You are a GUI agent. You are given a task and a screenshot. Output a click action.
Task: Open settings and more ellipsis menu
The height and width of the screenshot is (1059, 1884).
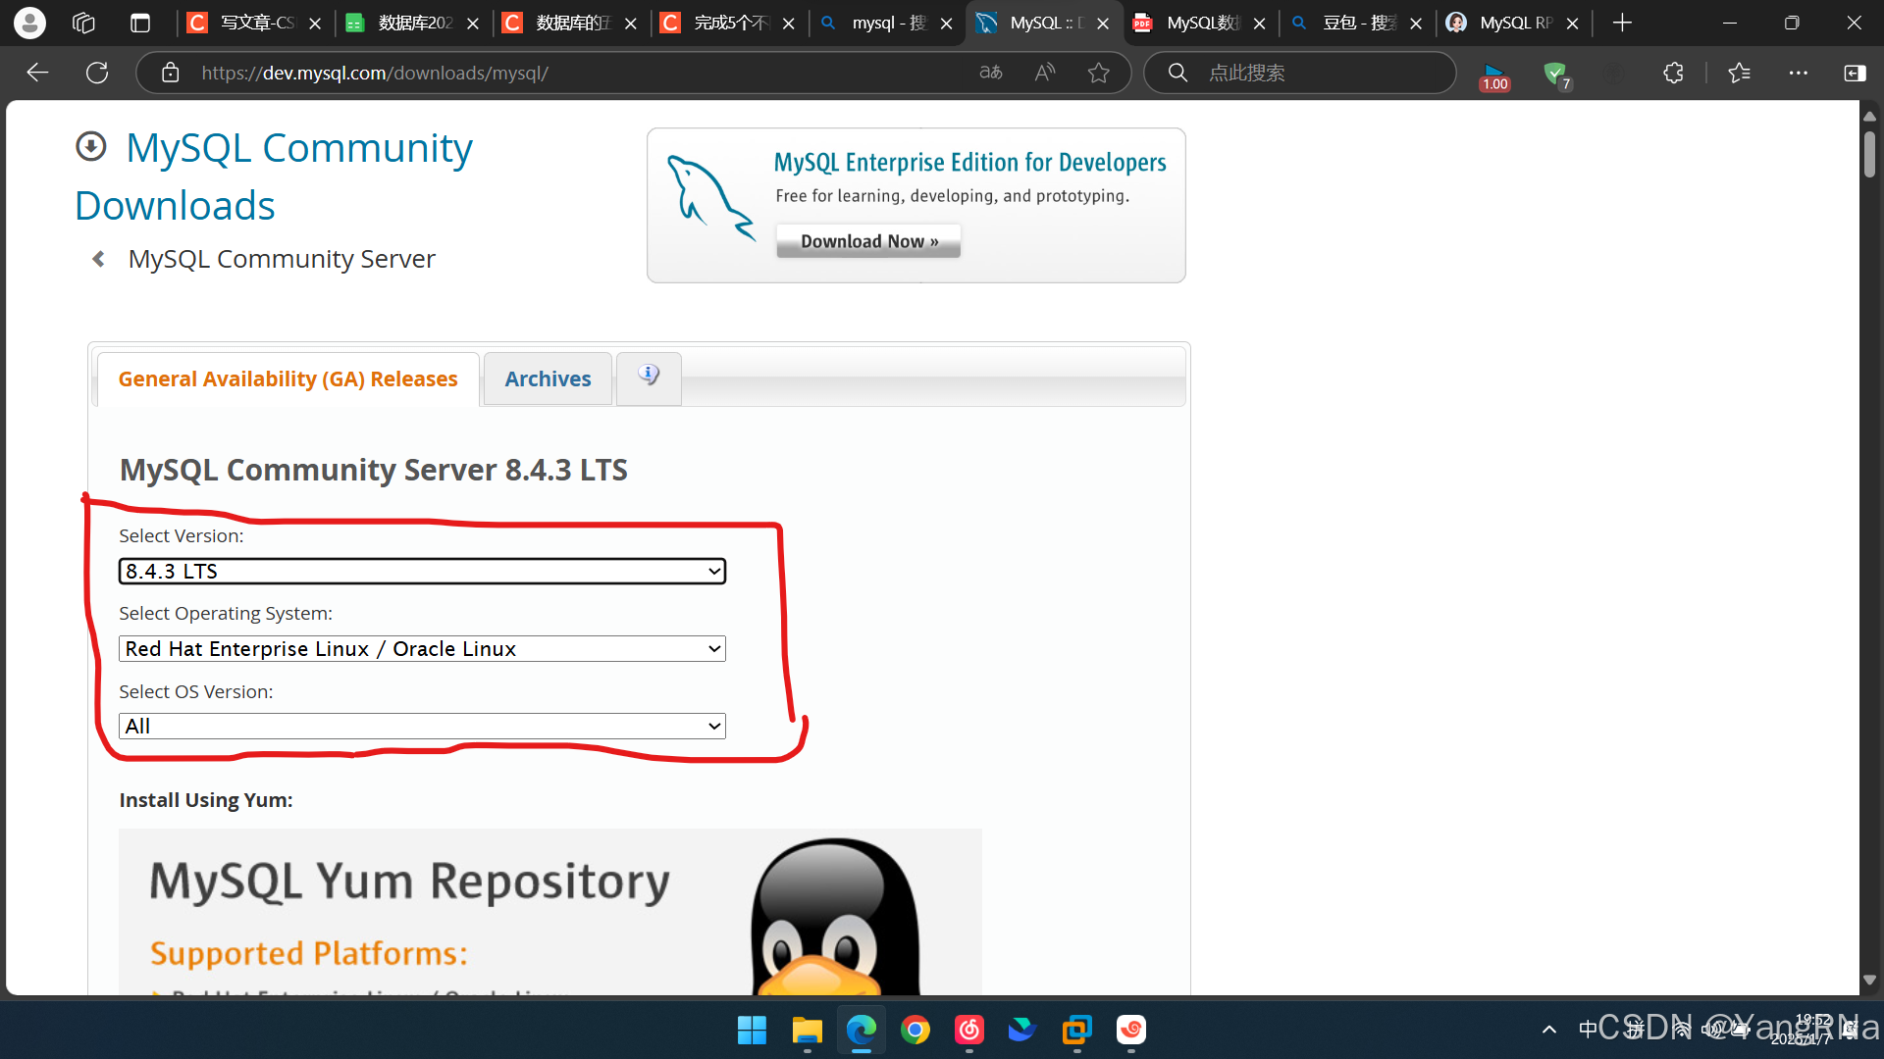click(1798, 73)
